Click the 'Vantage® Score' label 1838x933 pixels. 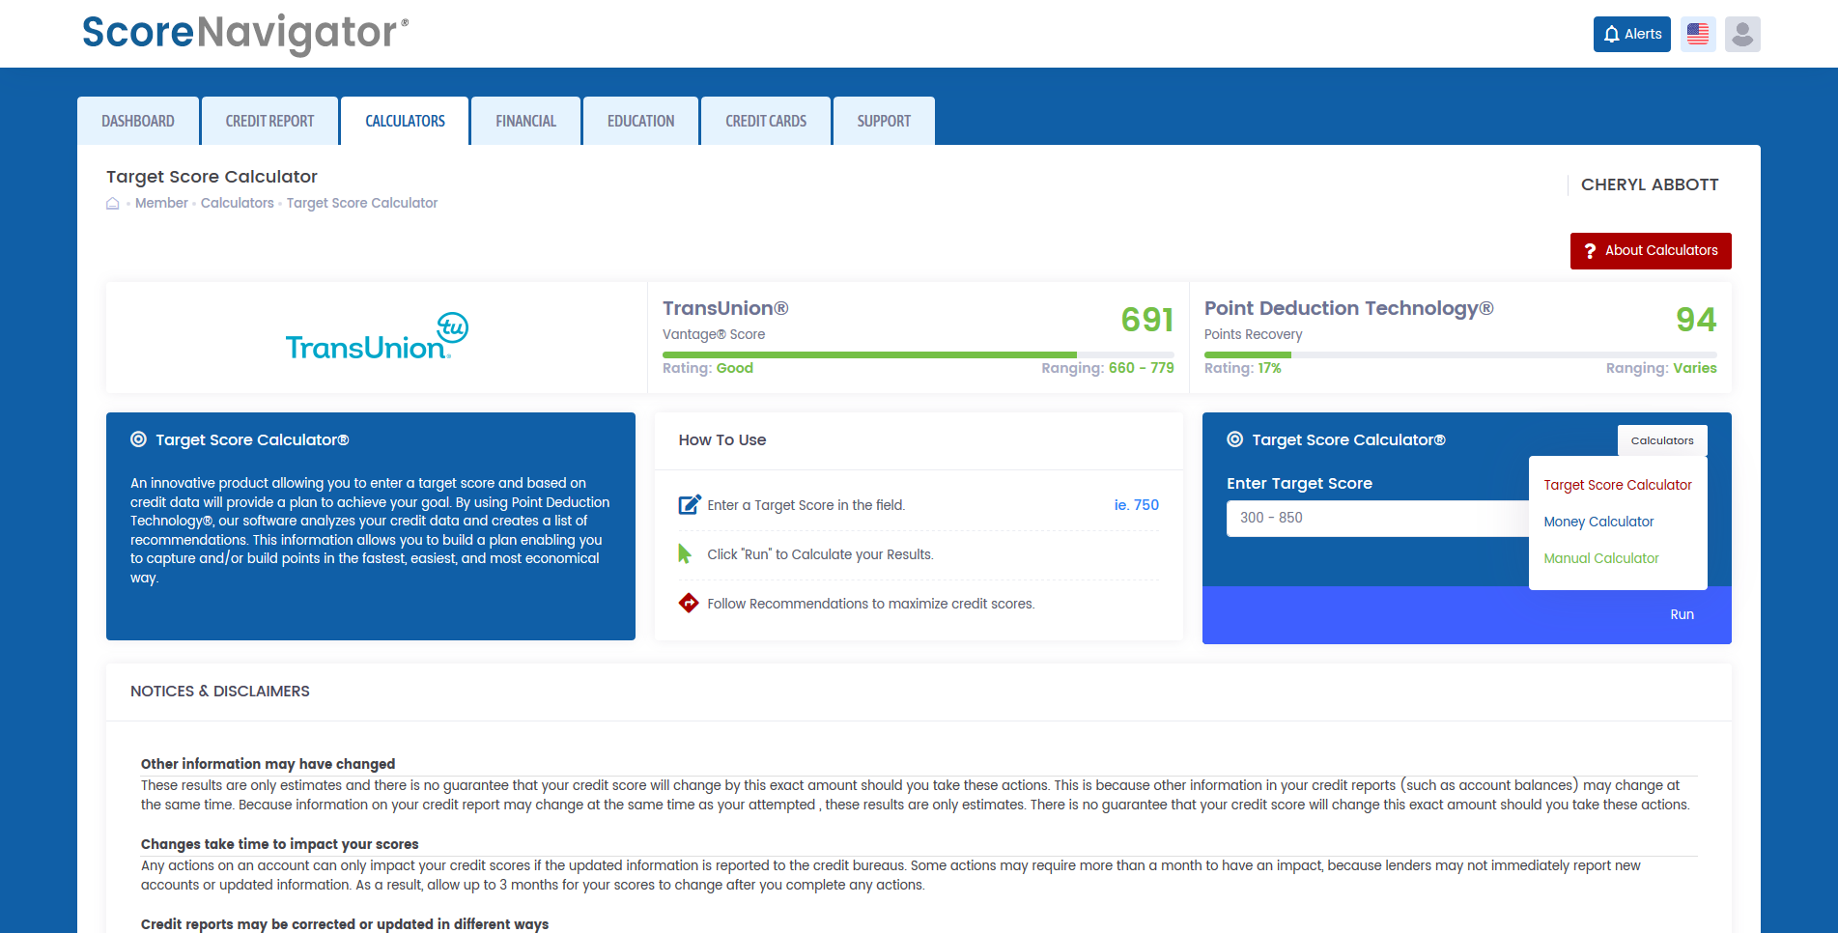[x=714, y=334]
